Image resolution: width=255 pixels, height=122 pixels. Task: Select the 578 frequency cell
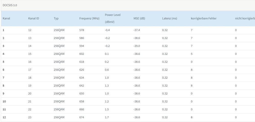(82, 30)
